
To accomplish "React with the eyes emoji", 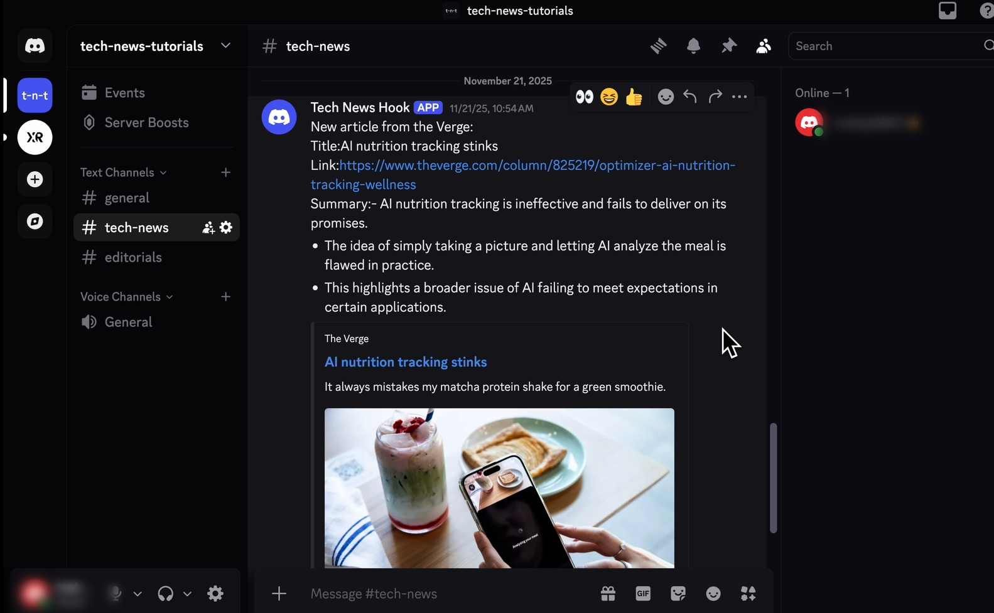I will tap(584, 97).
